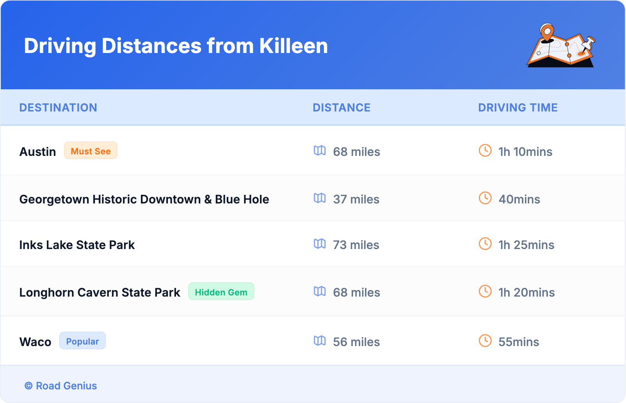
Task: Click the clock icon next to 40mins
Action: pos(485,198)
